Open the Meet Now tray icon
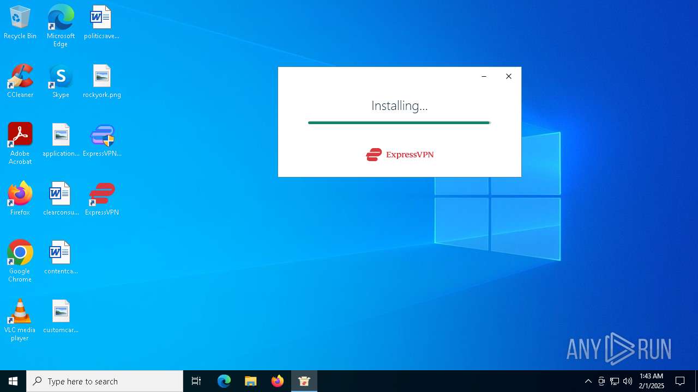This screenshot has height=392, width=698. click(x=601, y=381)
